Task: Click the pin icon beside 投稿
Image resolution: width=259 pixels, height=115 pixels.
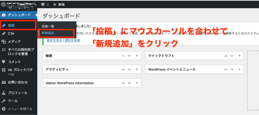Action: [4, 26]
